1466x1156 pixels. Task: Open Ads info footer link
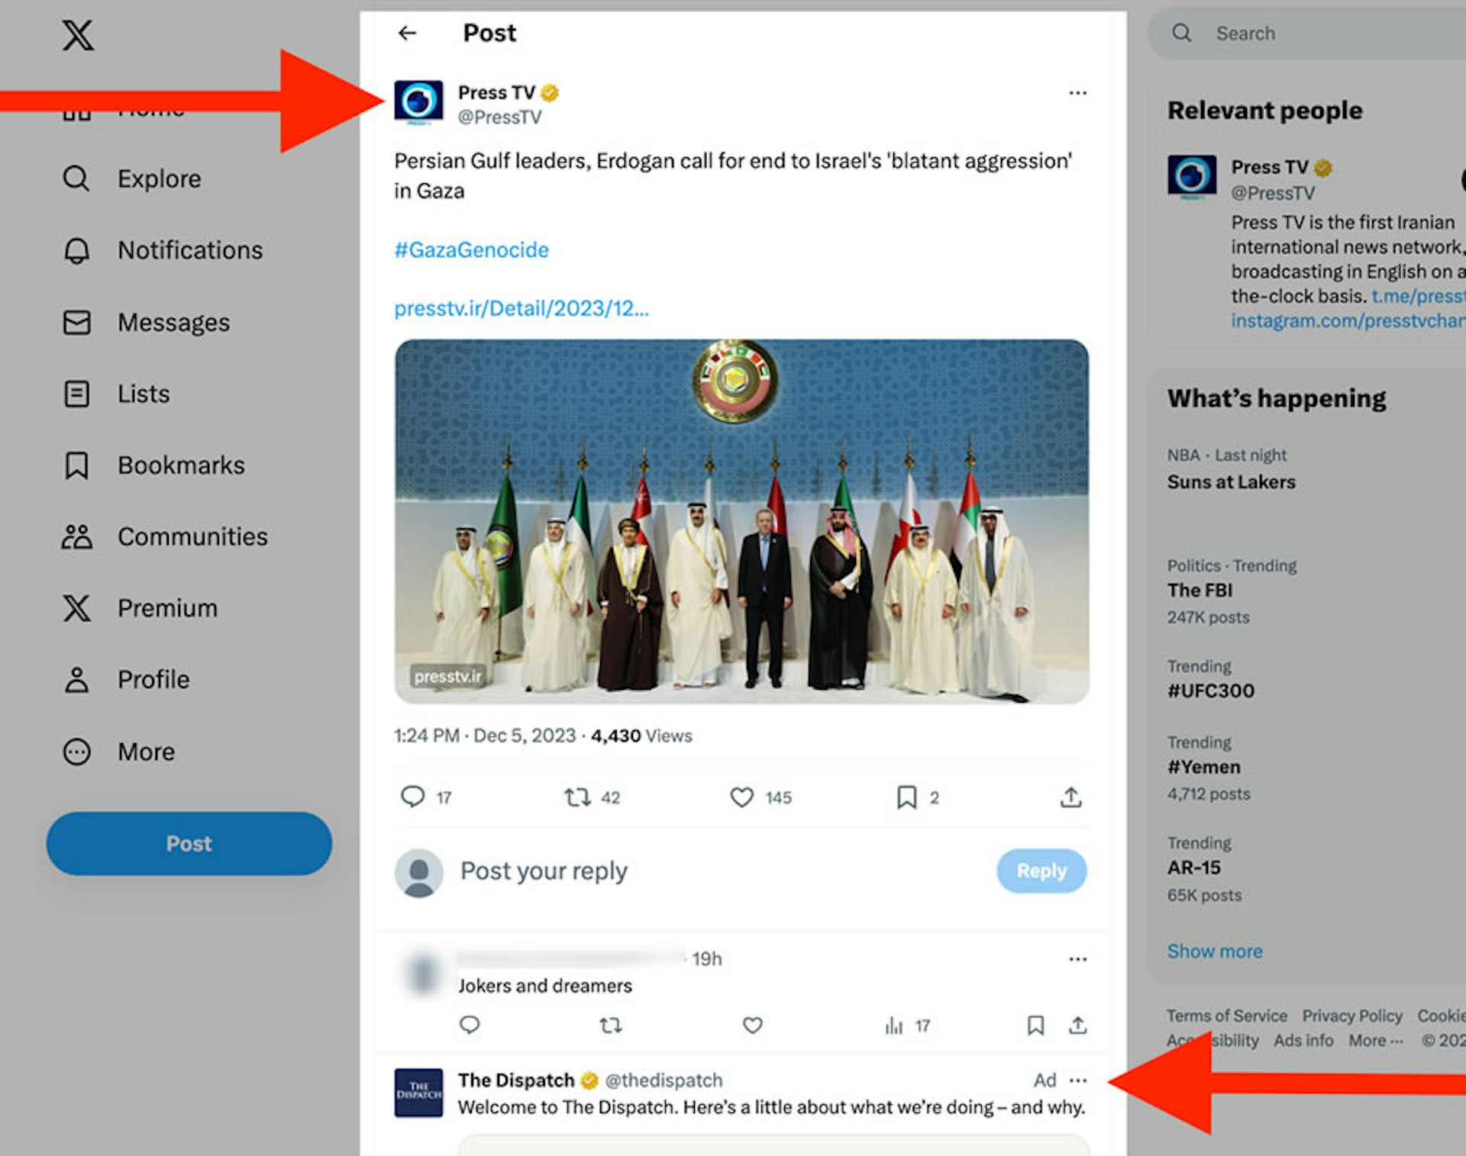[x=1303, y=1040]
